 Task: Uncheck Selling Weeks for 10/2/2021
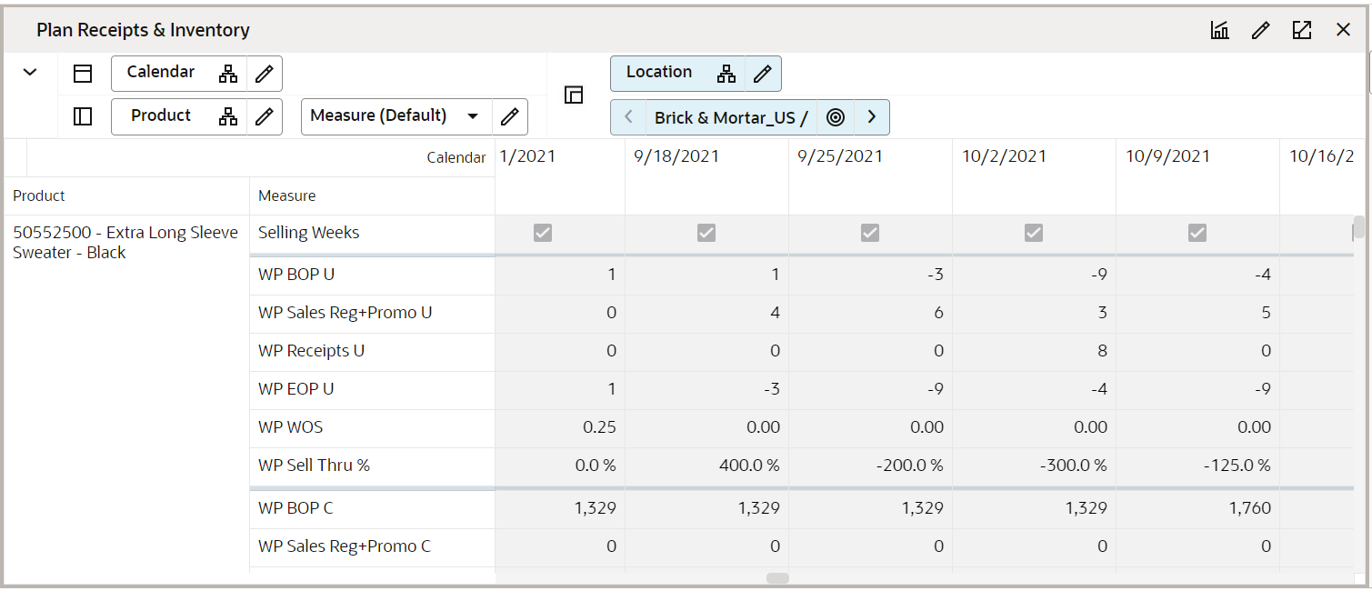coord(1034,233)
